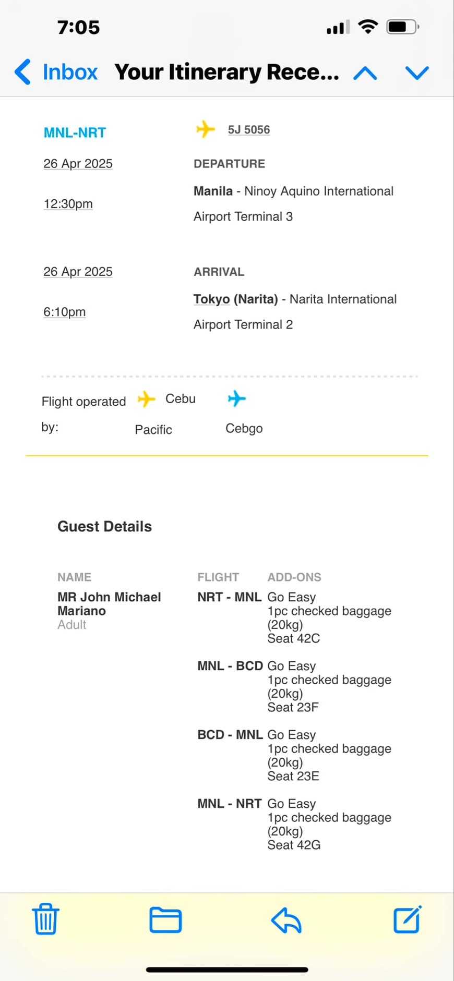454x981 pixels.
Task: Tap the email subject title in header
Action: click(x=226, y=72)
